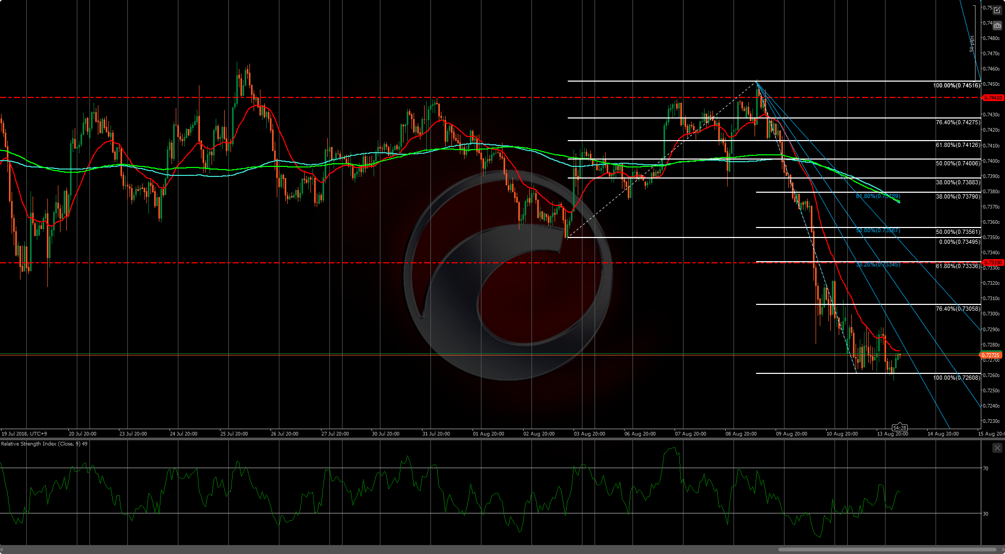Click the RSI 70 level label
The width and height of the screenshot is (1005, 554).
click(986, 468)
